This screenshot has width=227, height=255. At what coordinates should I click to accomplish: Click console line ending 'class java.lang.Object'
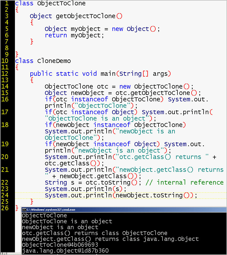pos(110,239)
